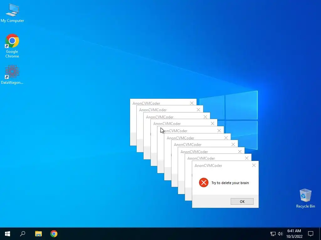Launch Chrome from the taskbar
The image size is (321, 240).
(54, 234)
